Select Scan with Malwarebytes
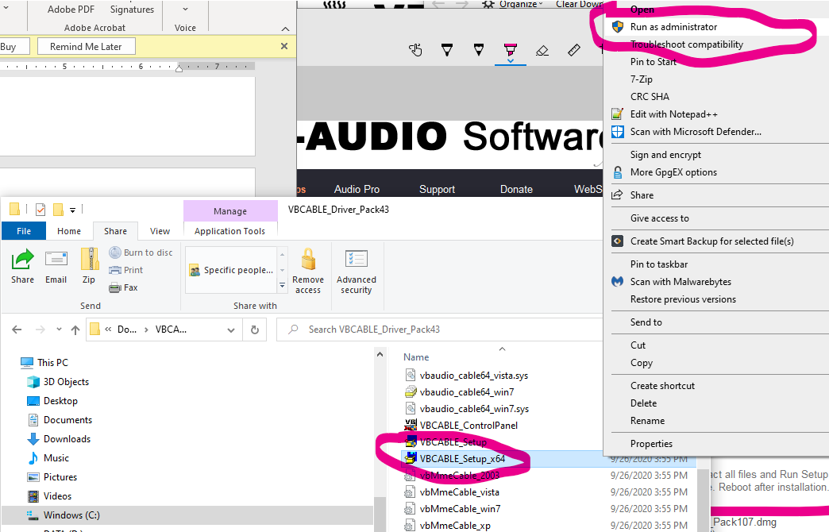The height and width of the screenshot is (532, 829). pos(716,282)
